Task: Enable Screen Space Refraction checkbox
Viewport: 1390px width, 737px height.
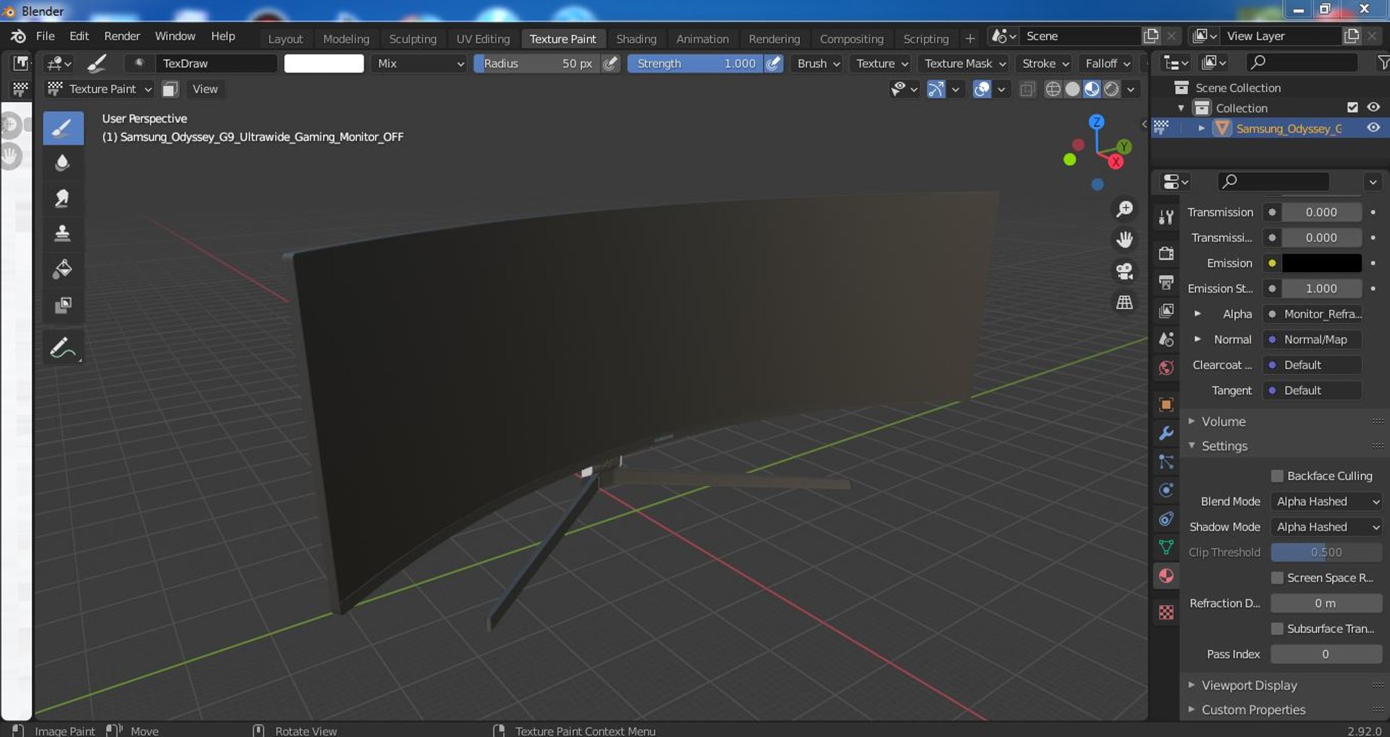Action: (x=1277, y=578)
